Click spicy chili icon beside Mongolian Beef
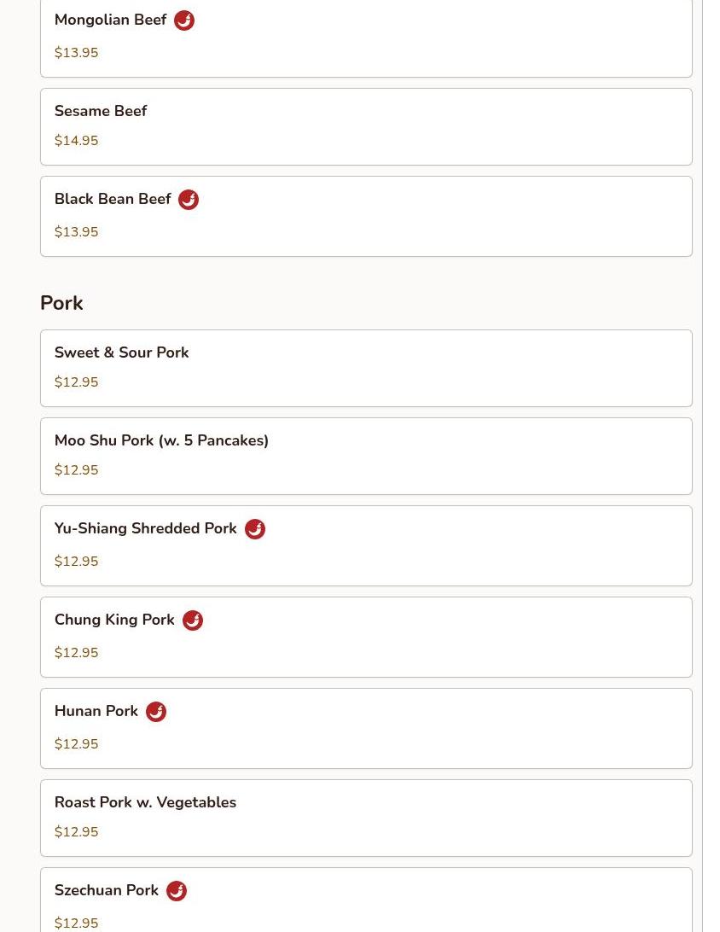This screenshot has width=720, height=932. [184, 20]
